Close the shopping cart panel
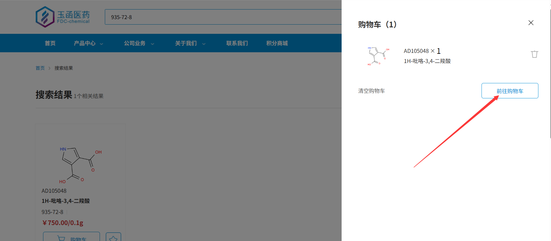Viewport: 551px width, 241px height. point(531,23)
